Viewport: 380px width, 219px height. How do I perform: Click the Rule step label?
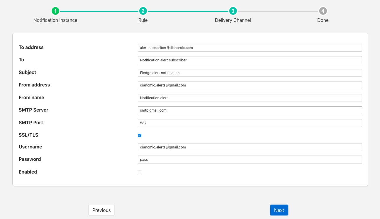[143, 20]
